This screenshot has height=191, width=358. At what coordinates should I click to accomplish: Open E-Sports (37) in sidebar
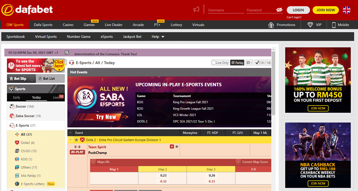[36, 125]
